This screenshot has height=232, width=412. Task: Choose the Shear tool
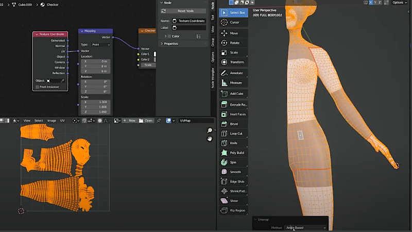[233, 201]
